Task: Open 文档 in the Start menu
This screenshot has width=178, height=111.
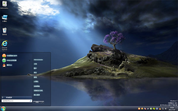Action: (35, 64)
